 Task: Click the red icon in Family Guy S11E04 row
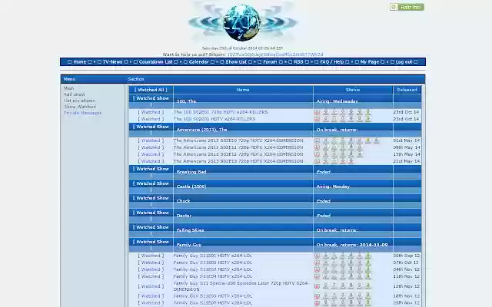tap(317, 276)
